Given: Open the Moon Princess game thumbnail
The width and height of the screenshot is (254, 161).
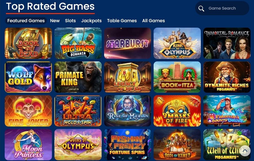Looking at the screenshot, I should [x=28, y=144].
